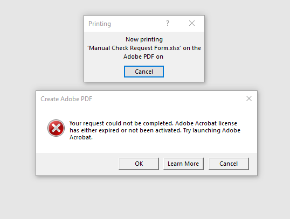Viewport: 290px width, 219px height.
Task: Click the 'has either expired or not been activated' line
Action: click(x=126, y=130)
